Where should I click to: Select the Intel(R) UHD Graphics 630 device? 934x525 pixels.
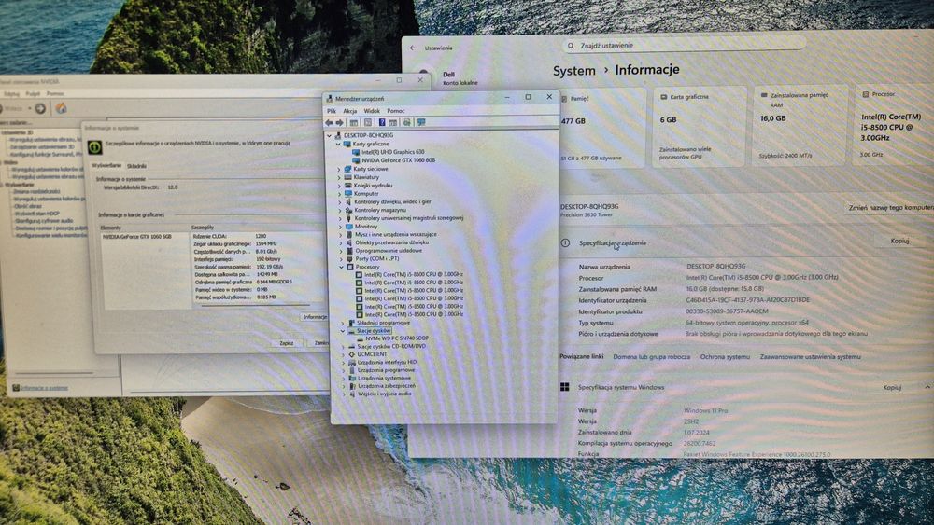click(392, 152)
